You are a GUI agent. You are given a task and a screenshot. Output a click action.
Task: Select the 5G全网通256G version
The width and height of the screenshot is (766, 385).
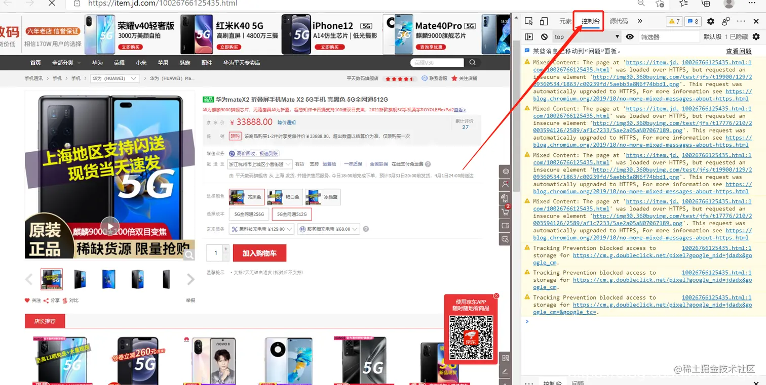(249, 214)
